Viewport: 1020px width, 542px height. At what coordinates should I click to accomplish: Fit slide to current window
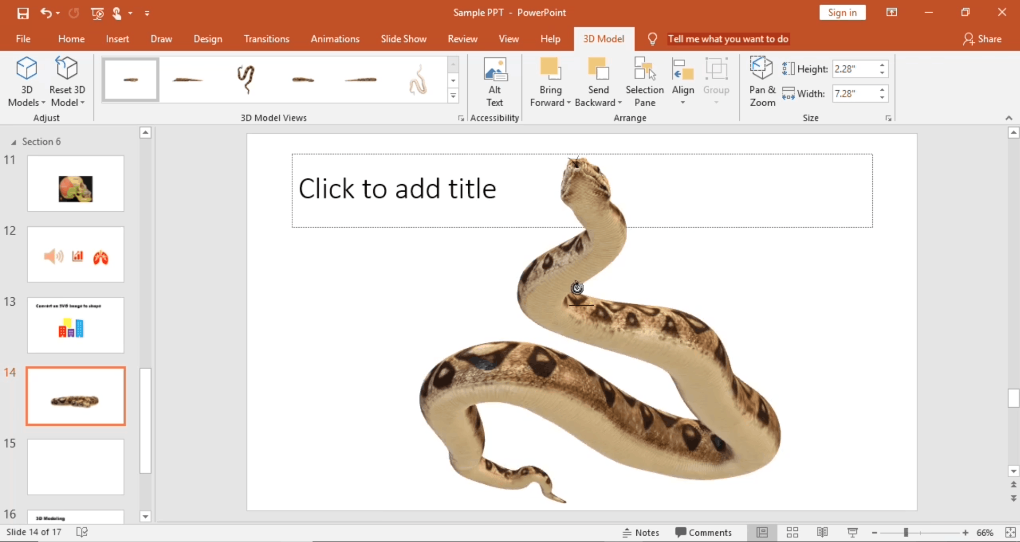pos(1010,532)
